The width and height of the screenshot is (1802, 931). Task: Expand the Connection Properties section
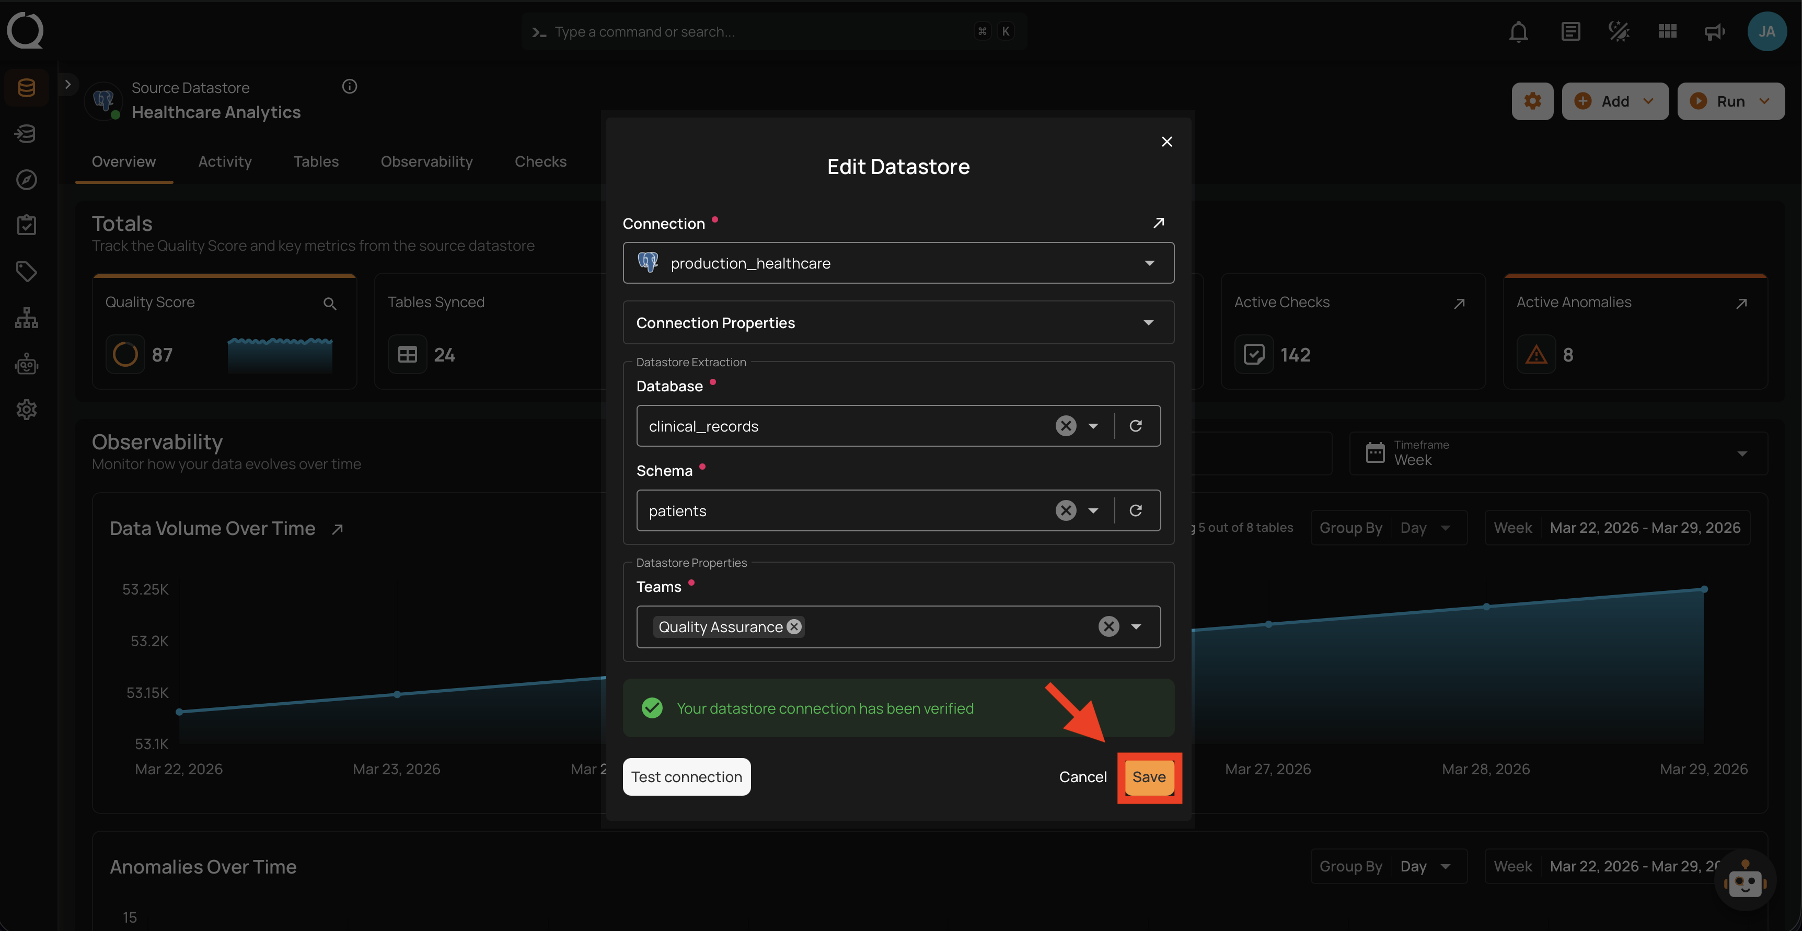pyautogui.click(x=898, y=322)
